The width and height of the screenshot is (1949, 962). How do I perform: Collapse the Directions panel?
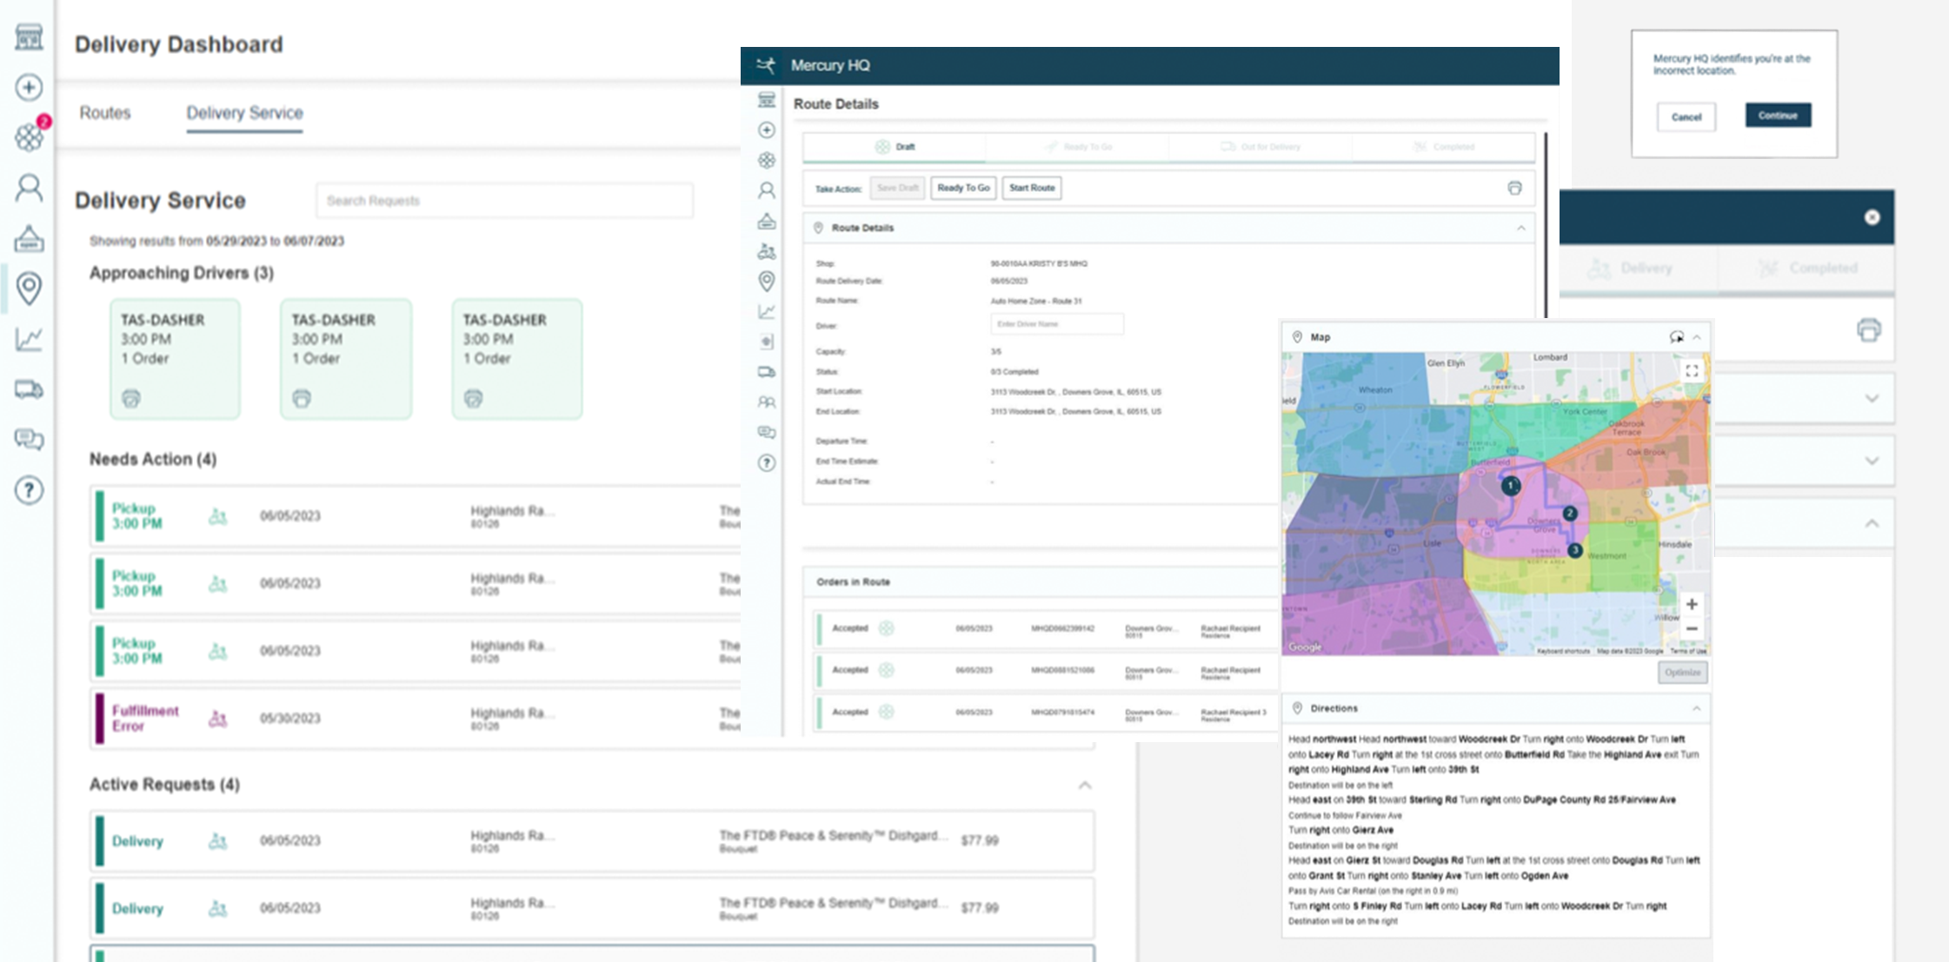pyautogui.click(x=1696, y=708)
